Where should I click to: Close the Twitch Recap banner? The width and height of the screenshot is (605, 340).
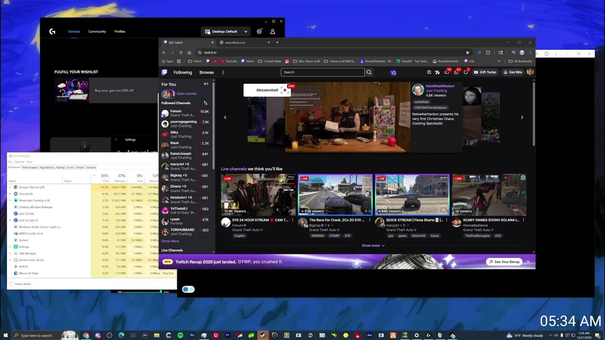click(528, 262)
